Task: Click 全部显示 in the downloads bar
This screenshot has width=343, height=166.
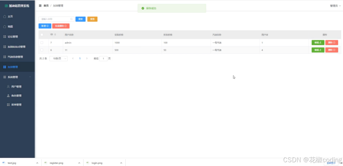Action: coord(331,163)
